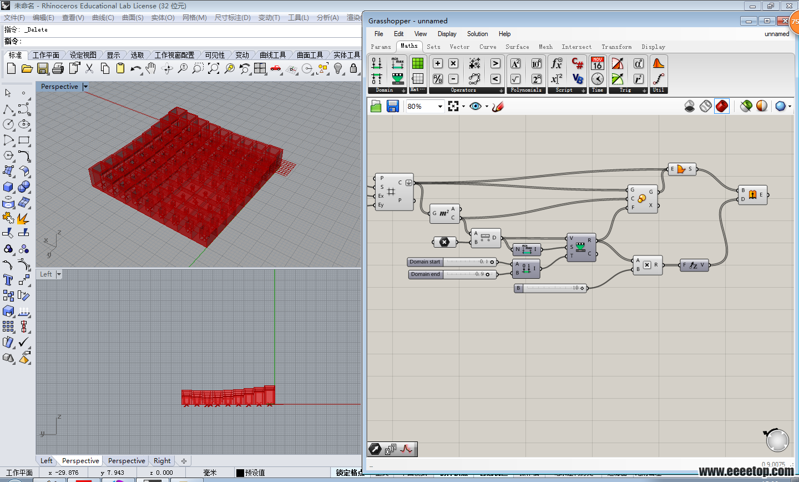Open the Solution menu in Grasshopper
Image resolution: width=799 pixels, height=482 pixels.
point(477,34)
